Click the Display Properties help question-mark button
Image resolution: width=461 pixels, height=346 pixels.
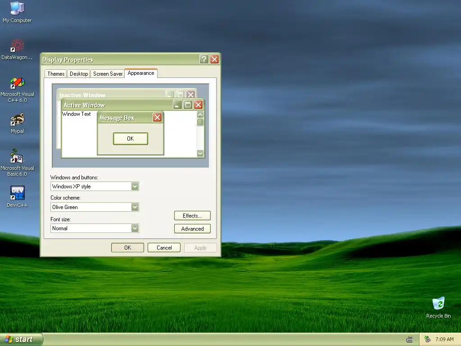[204, 59]
